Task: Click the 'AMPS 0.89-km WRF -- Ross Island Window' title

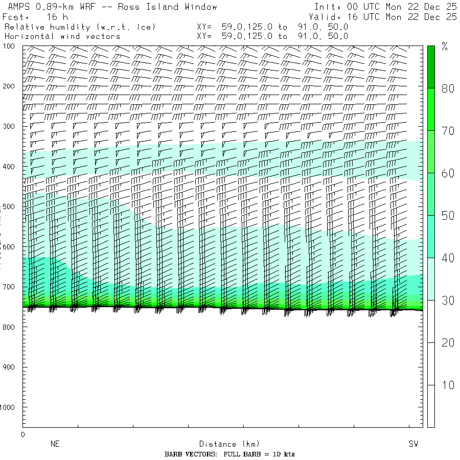Action: click(112, 7)
